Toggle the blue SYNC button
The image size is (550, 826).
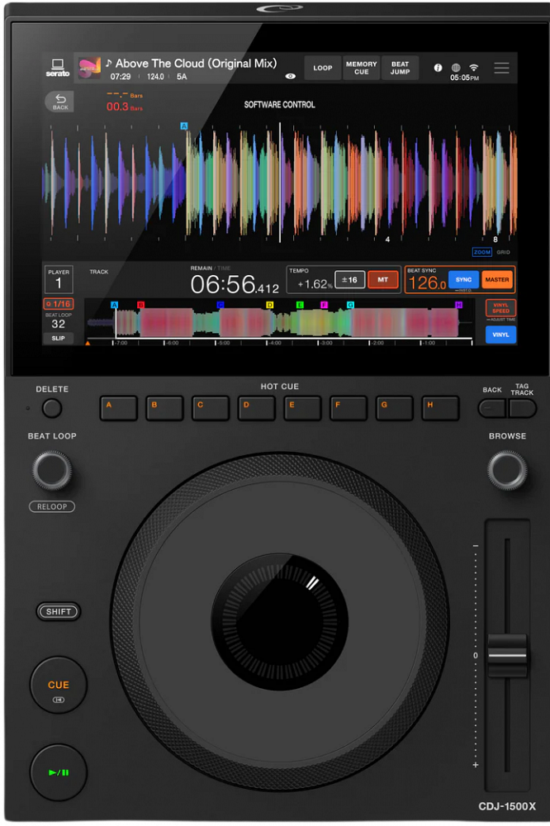463,280
